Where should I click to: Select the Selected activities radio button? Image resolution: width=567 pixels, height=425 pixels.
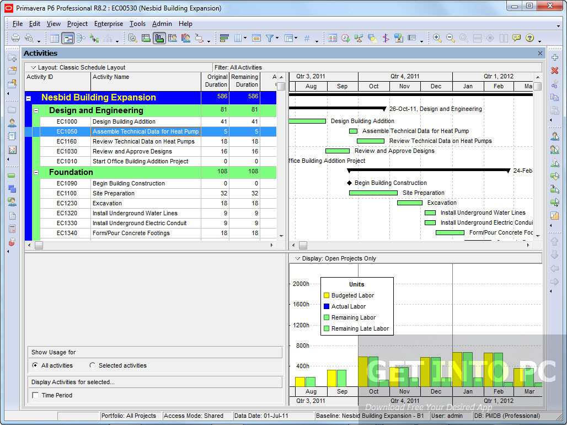pyautogui.click(x=93, y=365)
